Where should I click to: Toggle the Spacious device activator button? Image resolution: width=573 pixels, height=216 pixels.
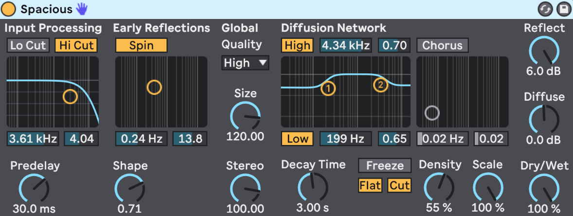pyautogui.click(x=8, y=9)
